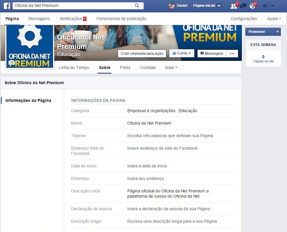Click the page title Oficina da Net Premium on cover
The image size is (287, 232).
point(80,42)
